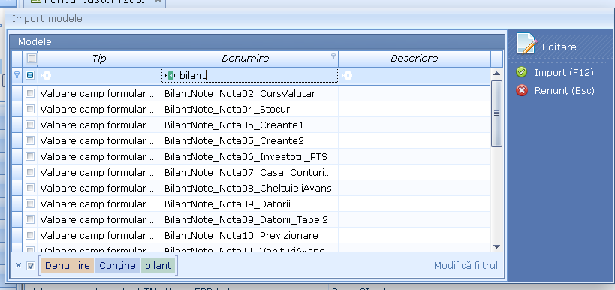Image resolution: width=615 pixels, height=290 pixels.
Task: Click the Modele panel title
Action: tap(35, 41)
